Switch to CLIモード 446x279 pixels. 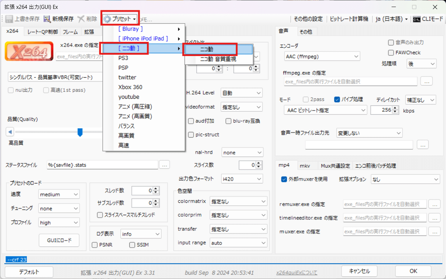[428, 19]
